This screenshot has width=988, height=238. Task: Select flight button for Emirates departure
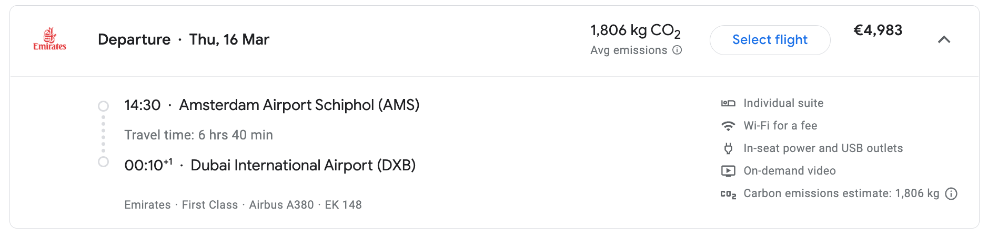coord(770,40)
